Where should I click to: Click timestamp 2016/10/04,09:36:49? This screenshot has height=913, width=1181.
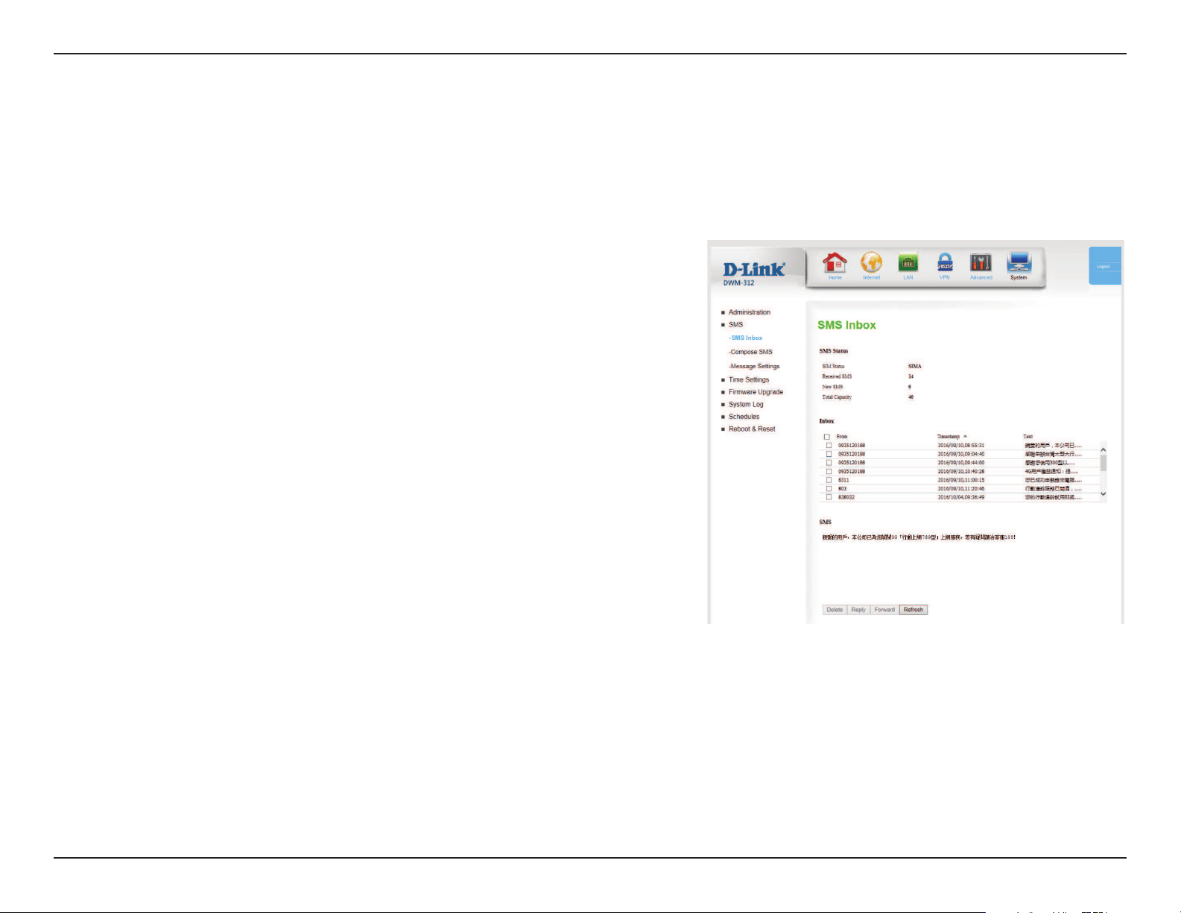(961, 497)
